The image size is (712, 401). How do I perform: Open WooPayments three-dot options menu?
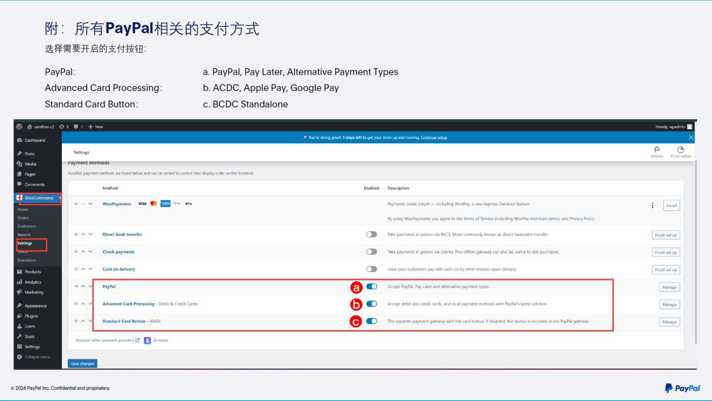653,205
